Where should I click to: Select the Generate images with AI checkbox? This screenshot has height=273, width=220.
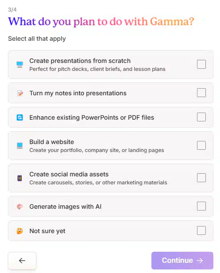(201, 206)
